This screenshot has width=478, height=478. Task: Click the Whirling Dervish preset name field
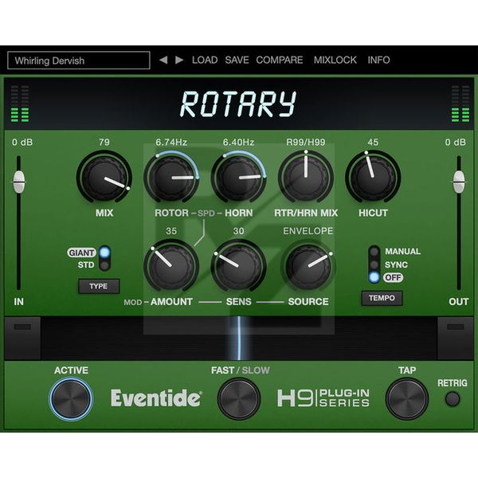point(79,61)
